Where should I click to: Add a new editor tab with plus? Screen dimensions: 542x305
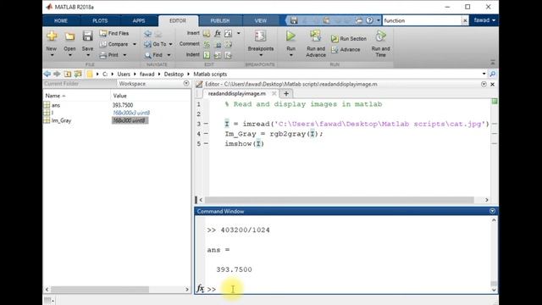pos(286,94)
